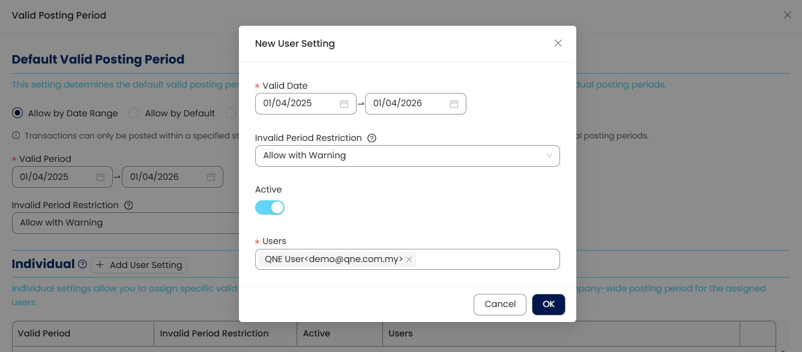Open calendar icon for Valid Date start

tap(344, 104)
